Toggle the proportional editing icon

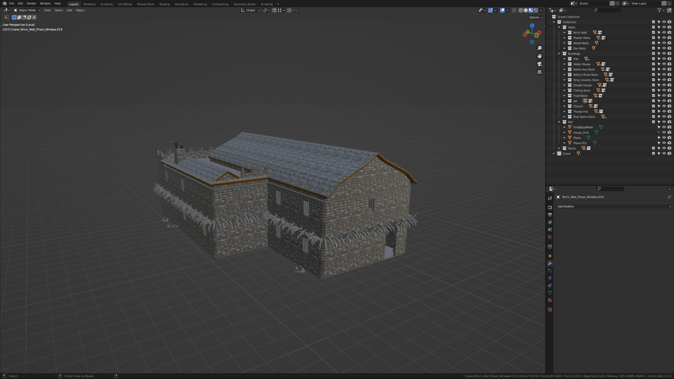(289, 11)
